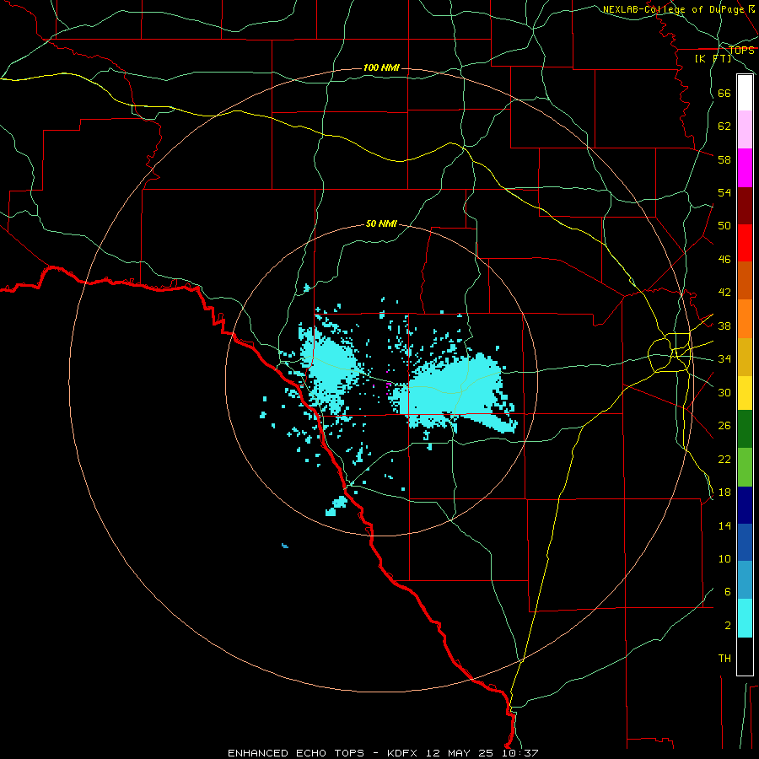Image resolution: width=759 pixels, height=759 pixels.
Task: Click the K FT units label
Action: point(713,59)
